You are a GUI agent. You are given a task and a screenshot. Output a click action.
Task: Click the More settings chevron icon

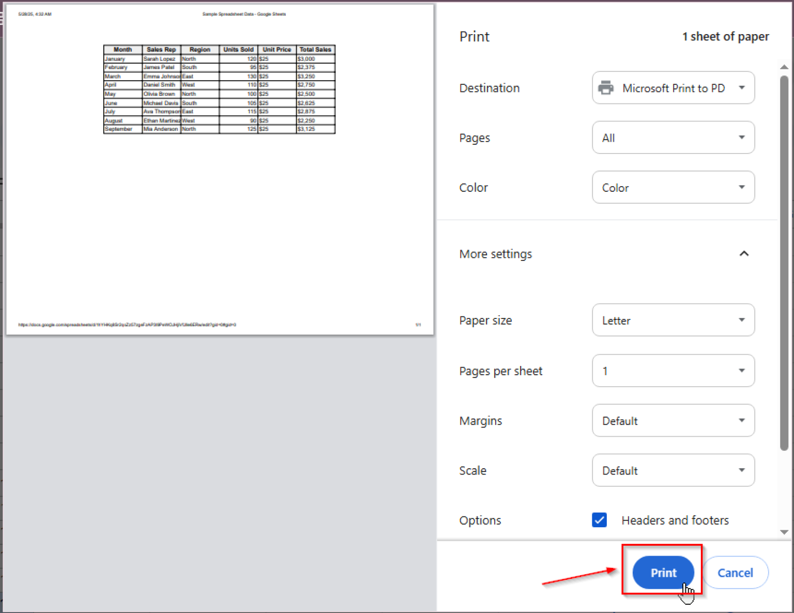[744, 253]
